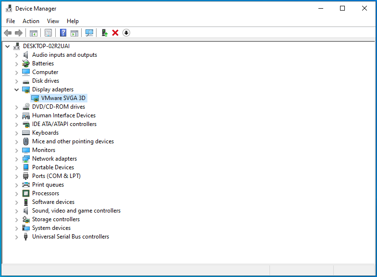Open the File menu
Viewport: 377px width, 277px height.
(x=11, y=21)
